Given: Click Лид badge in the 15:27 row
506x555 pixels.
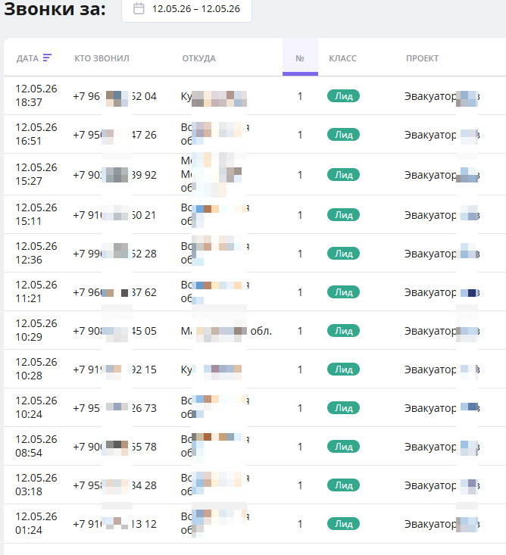Looking at the screenshot, I should click(343, 174).
